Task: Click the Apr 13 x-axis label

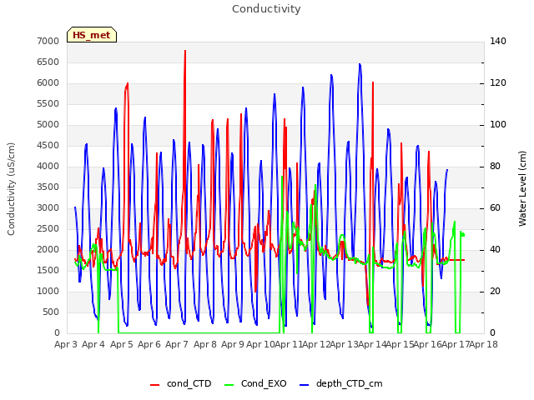Action: tap(344, 344)
